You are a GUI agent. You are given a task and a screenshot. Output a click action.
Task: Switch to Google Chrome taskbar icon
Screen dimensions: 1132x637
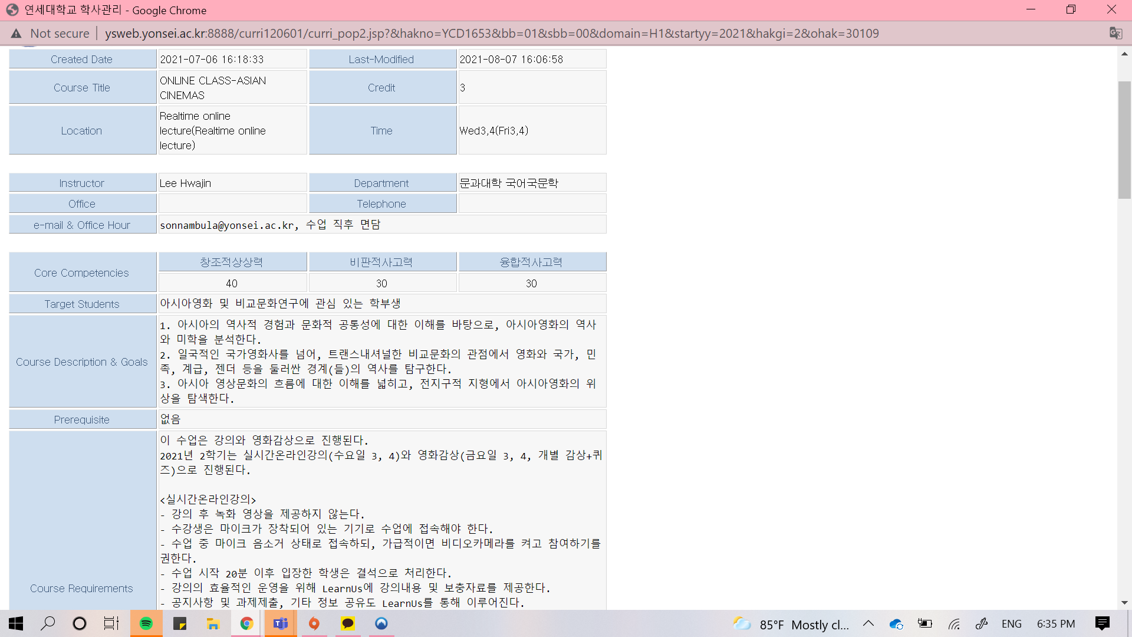[x=246, y=623]
